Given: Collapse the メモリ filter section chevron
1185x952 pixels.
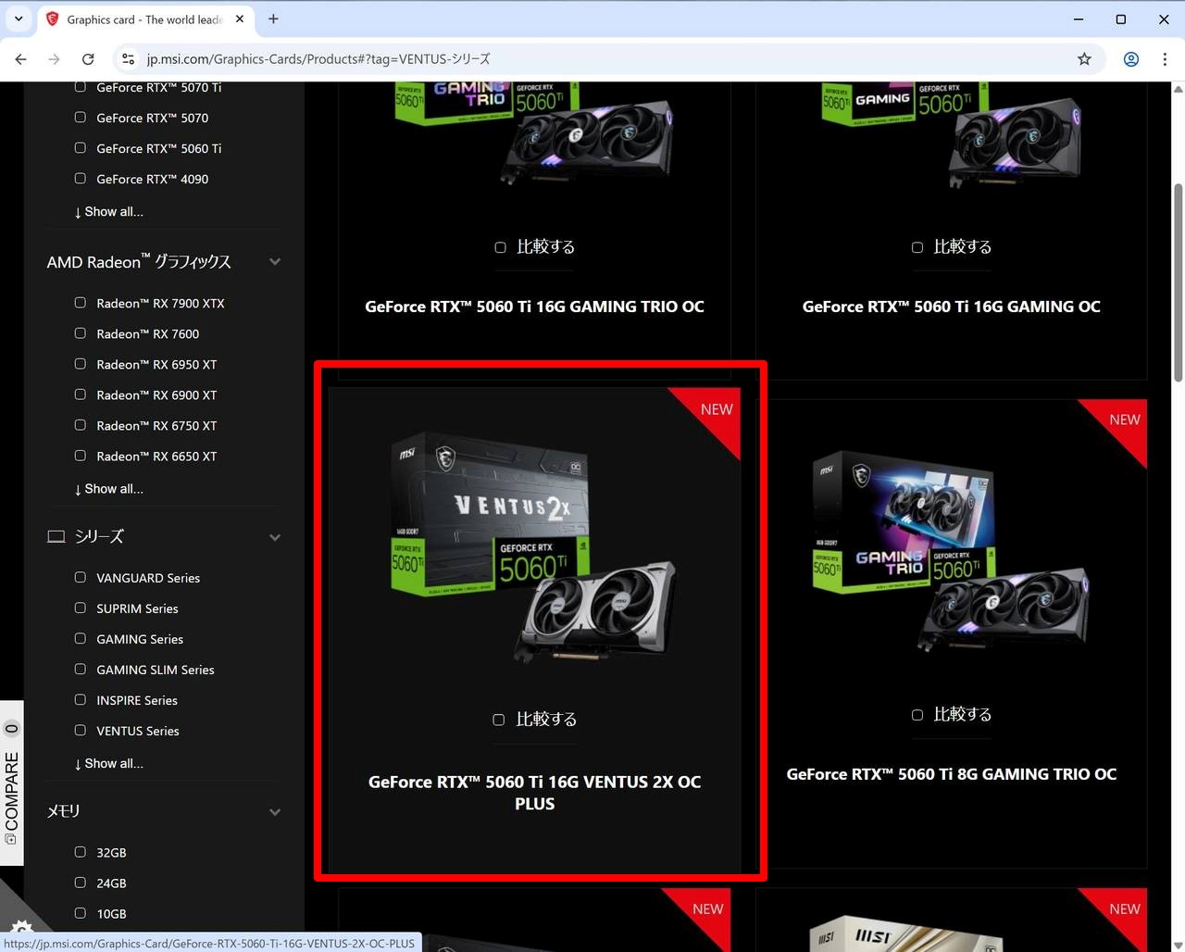Looking at the screenshot, I should click(275, 812).
